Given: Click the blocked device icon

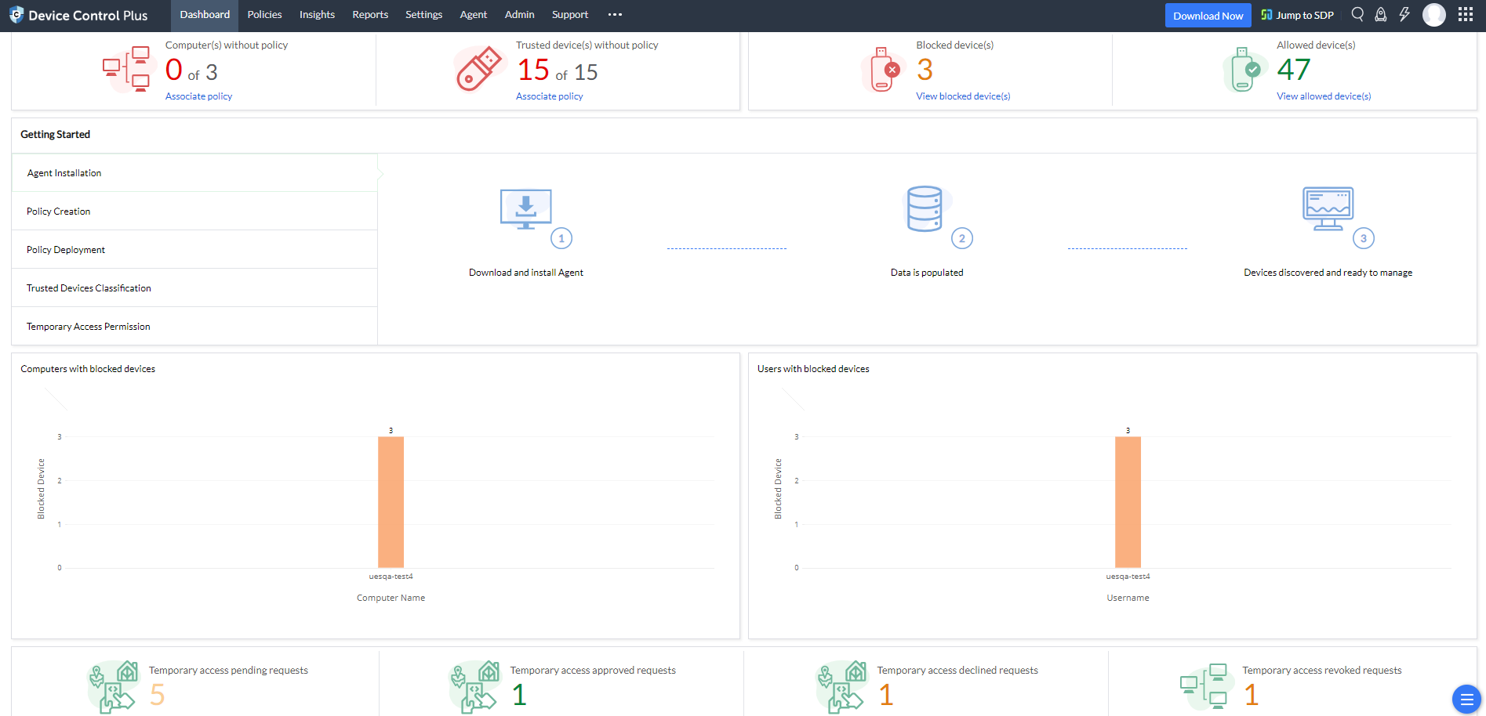Looking at the screenshot, I should 883,69.
